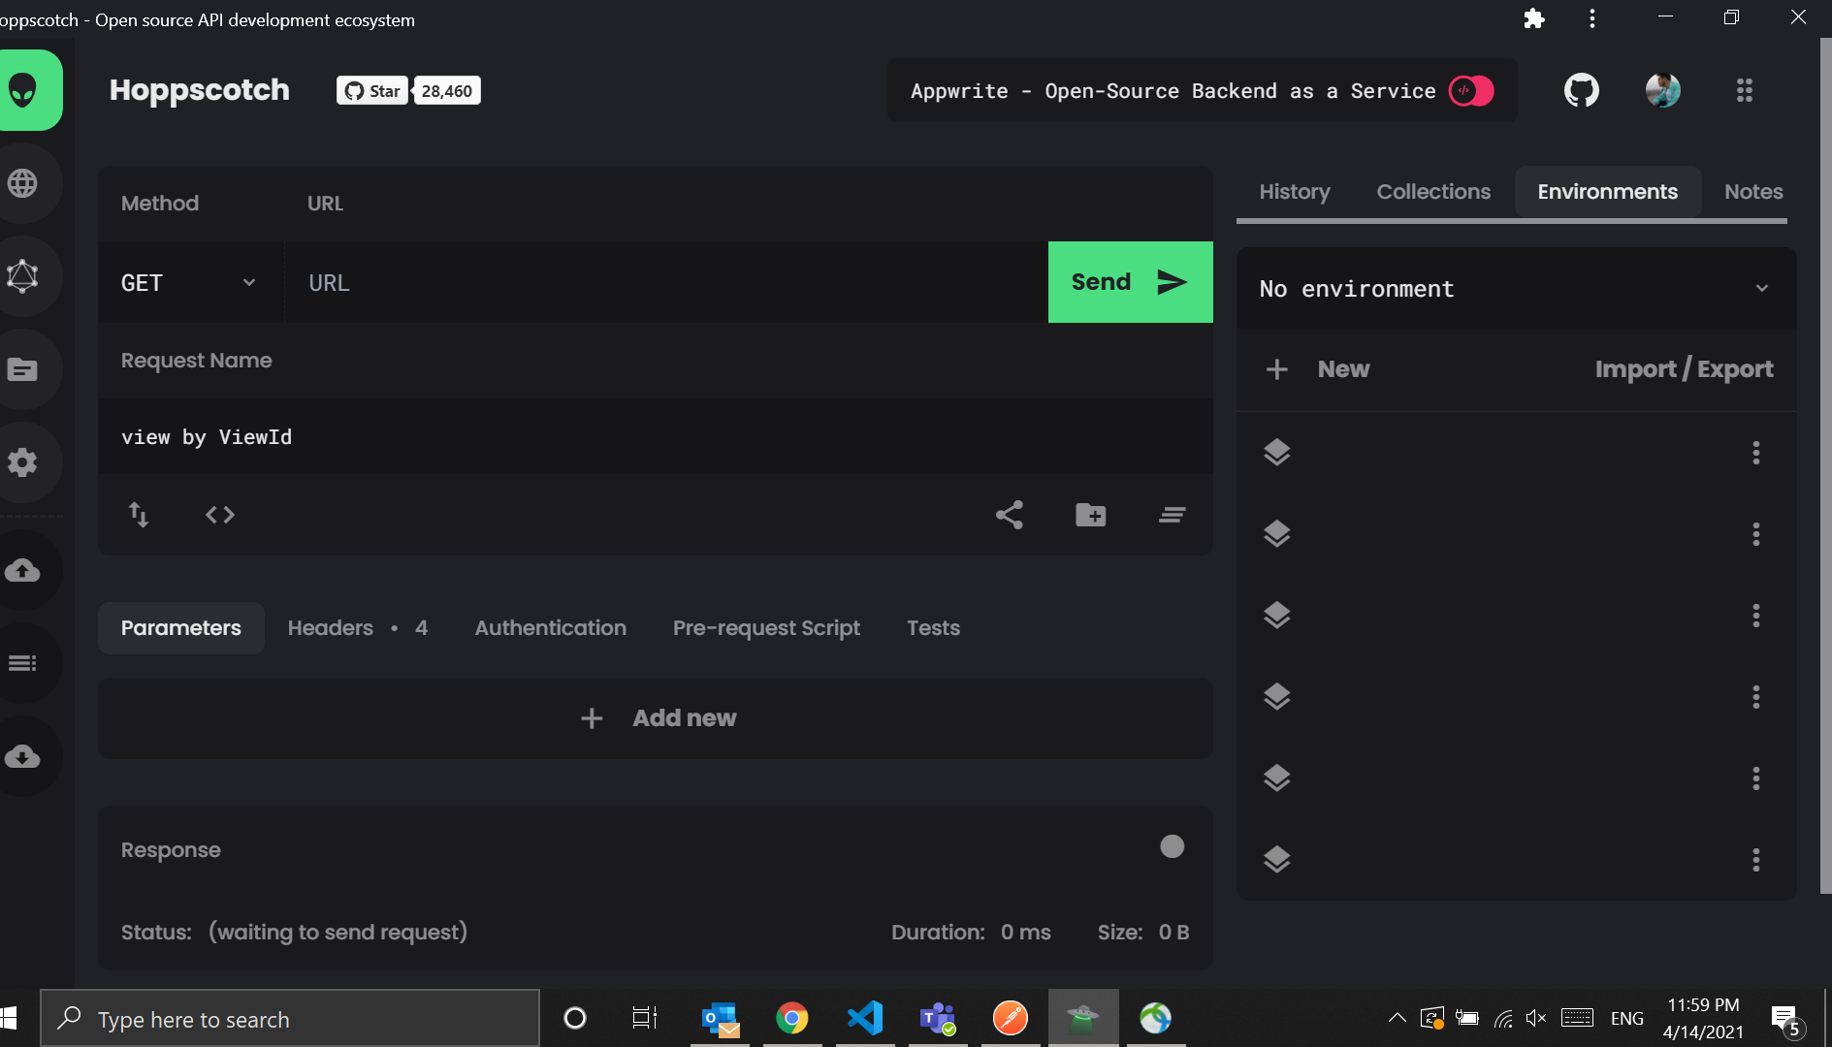This screenshot has width=1832, height=1047.
Task: Open the third environment's more options menu
Action: 1756,616
